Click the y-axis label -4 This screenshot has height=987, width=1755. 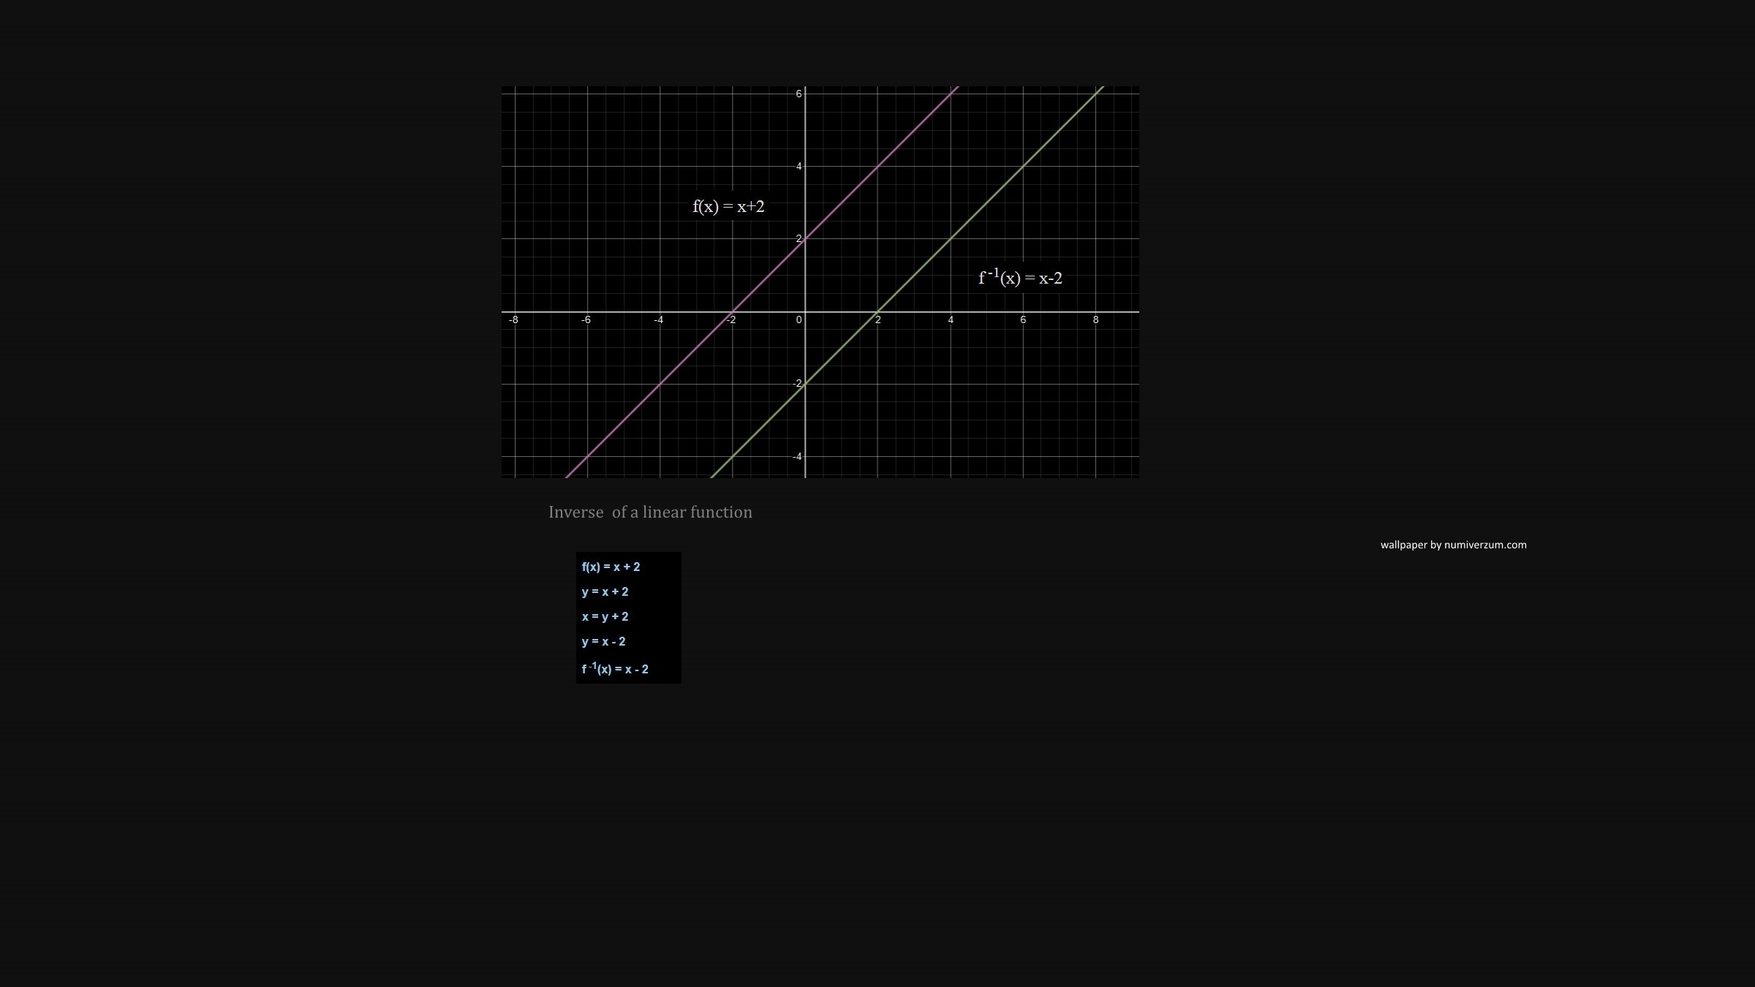pyautogui.click(x=797, y=457)
